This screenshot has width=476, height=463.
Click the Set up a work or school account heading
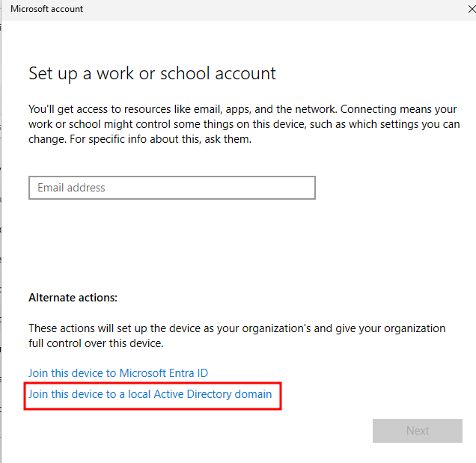[152, 73]
